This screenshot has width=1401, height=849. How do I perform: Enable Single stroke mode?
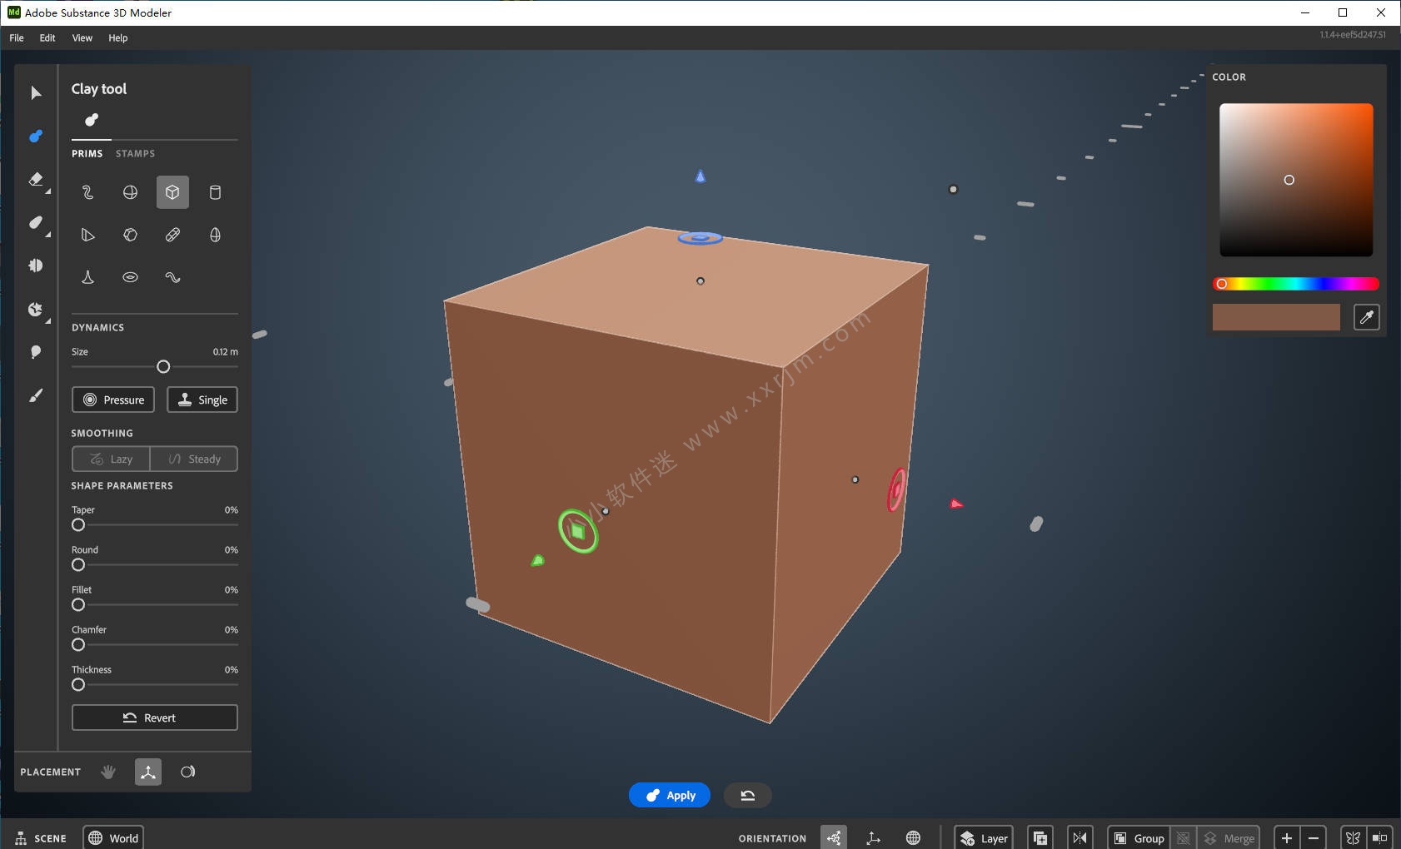click(x=202, y=399)
